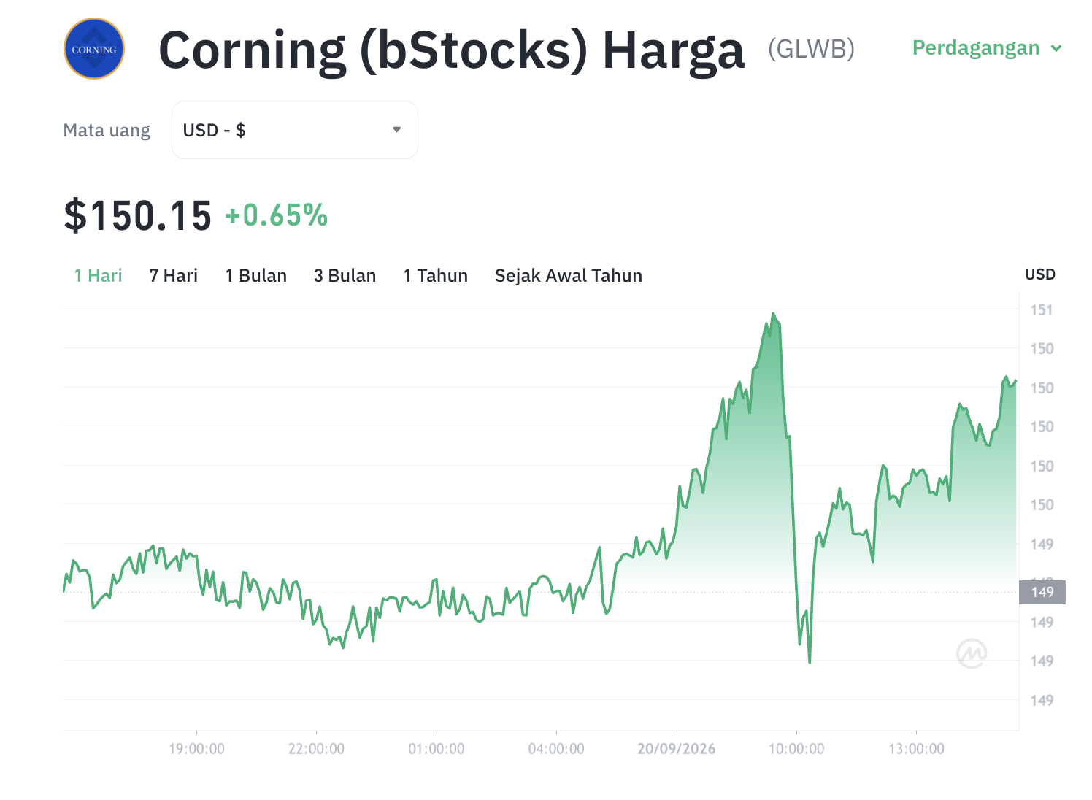Image resolution: width=1092 pixels, height=800 pixels.
Task: Click the $150.15 price value
Action: 138,216
